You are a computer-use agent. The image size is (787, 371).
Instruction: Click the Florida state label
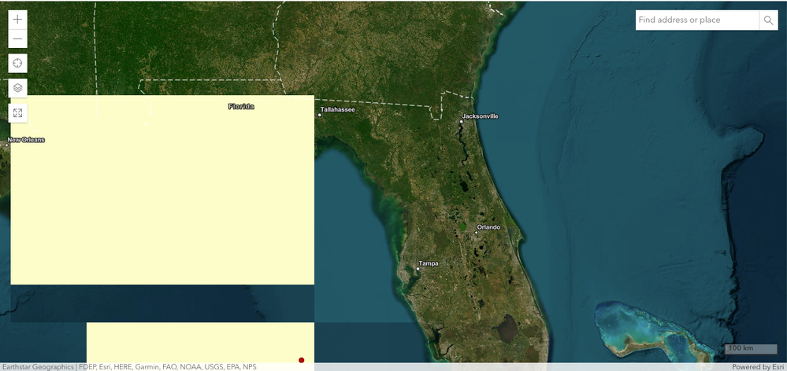[x=241, y=106]
